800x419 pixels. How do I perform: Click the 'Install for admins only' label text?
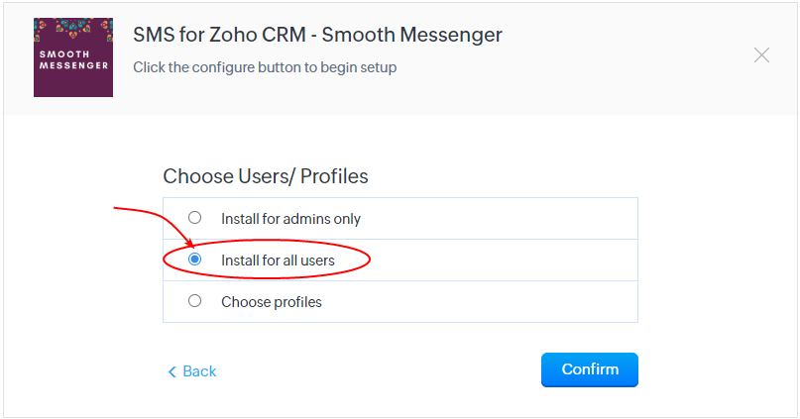tap(290, 219)
